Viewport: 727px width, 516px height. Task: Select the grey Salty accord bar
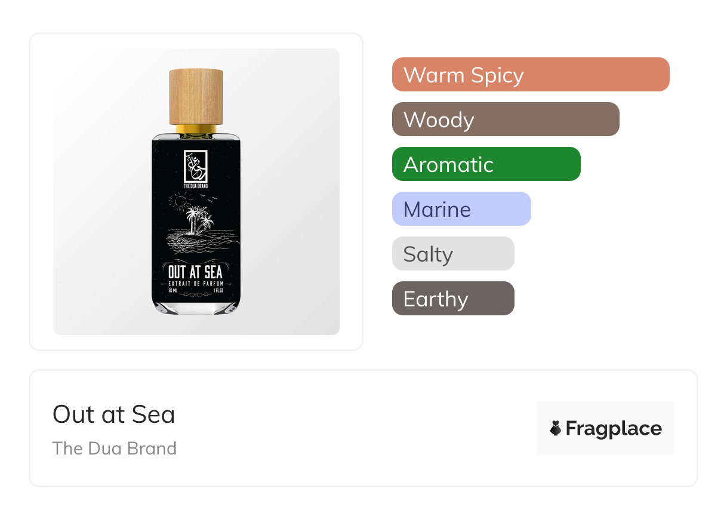pos(452,254)
